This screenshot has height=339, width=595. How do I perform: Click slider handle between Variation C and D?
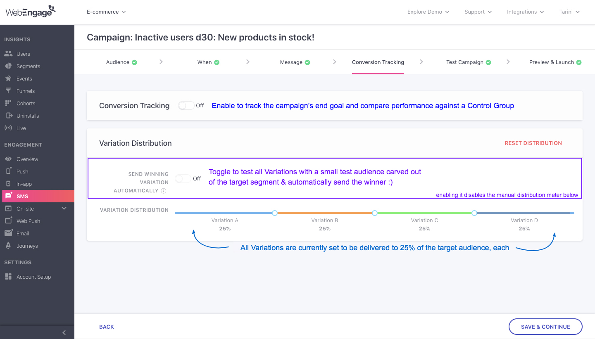coord(474,213)
